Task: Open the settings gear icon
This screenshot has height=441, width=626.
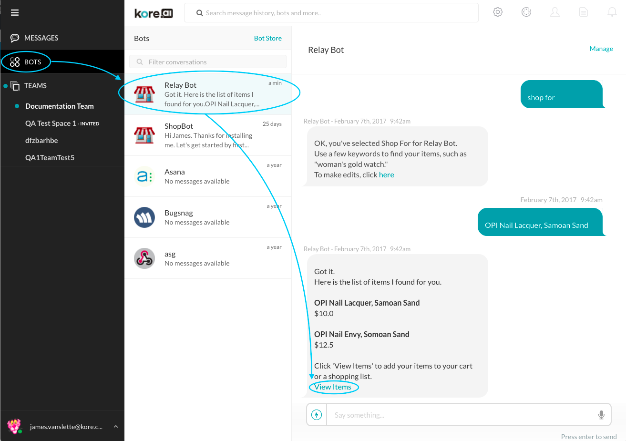Action: coord(498,12)
